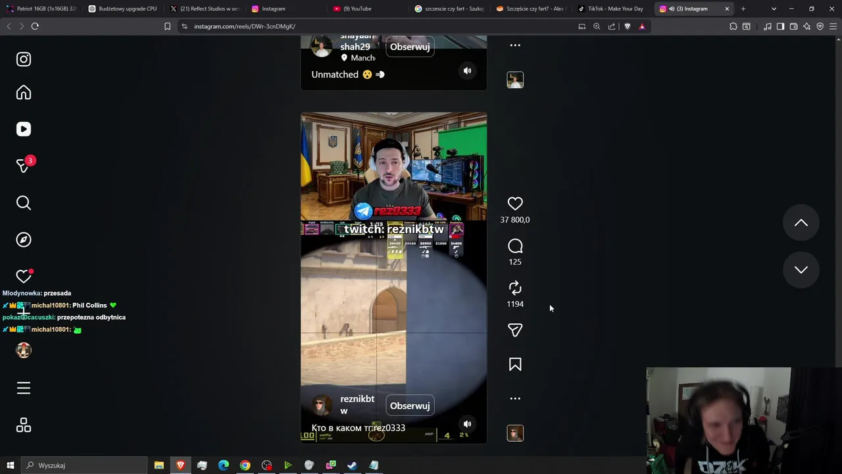Open Steam from the taskbar
The width and height of the screenshot is (842, 474).
click(x=352, y=465)
